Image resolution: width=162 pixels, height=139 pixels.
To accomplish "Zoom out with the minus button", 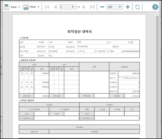I will tap(102, 7).
